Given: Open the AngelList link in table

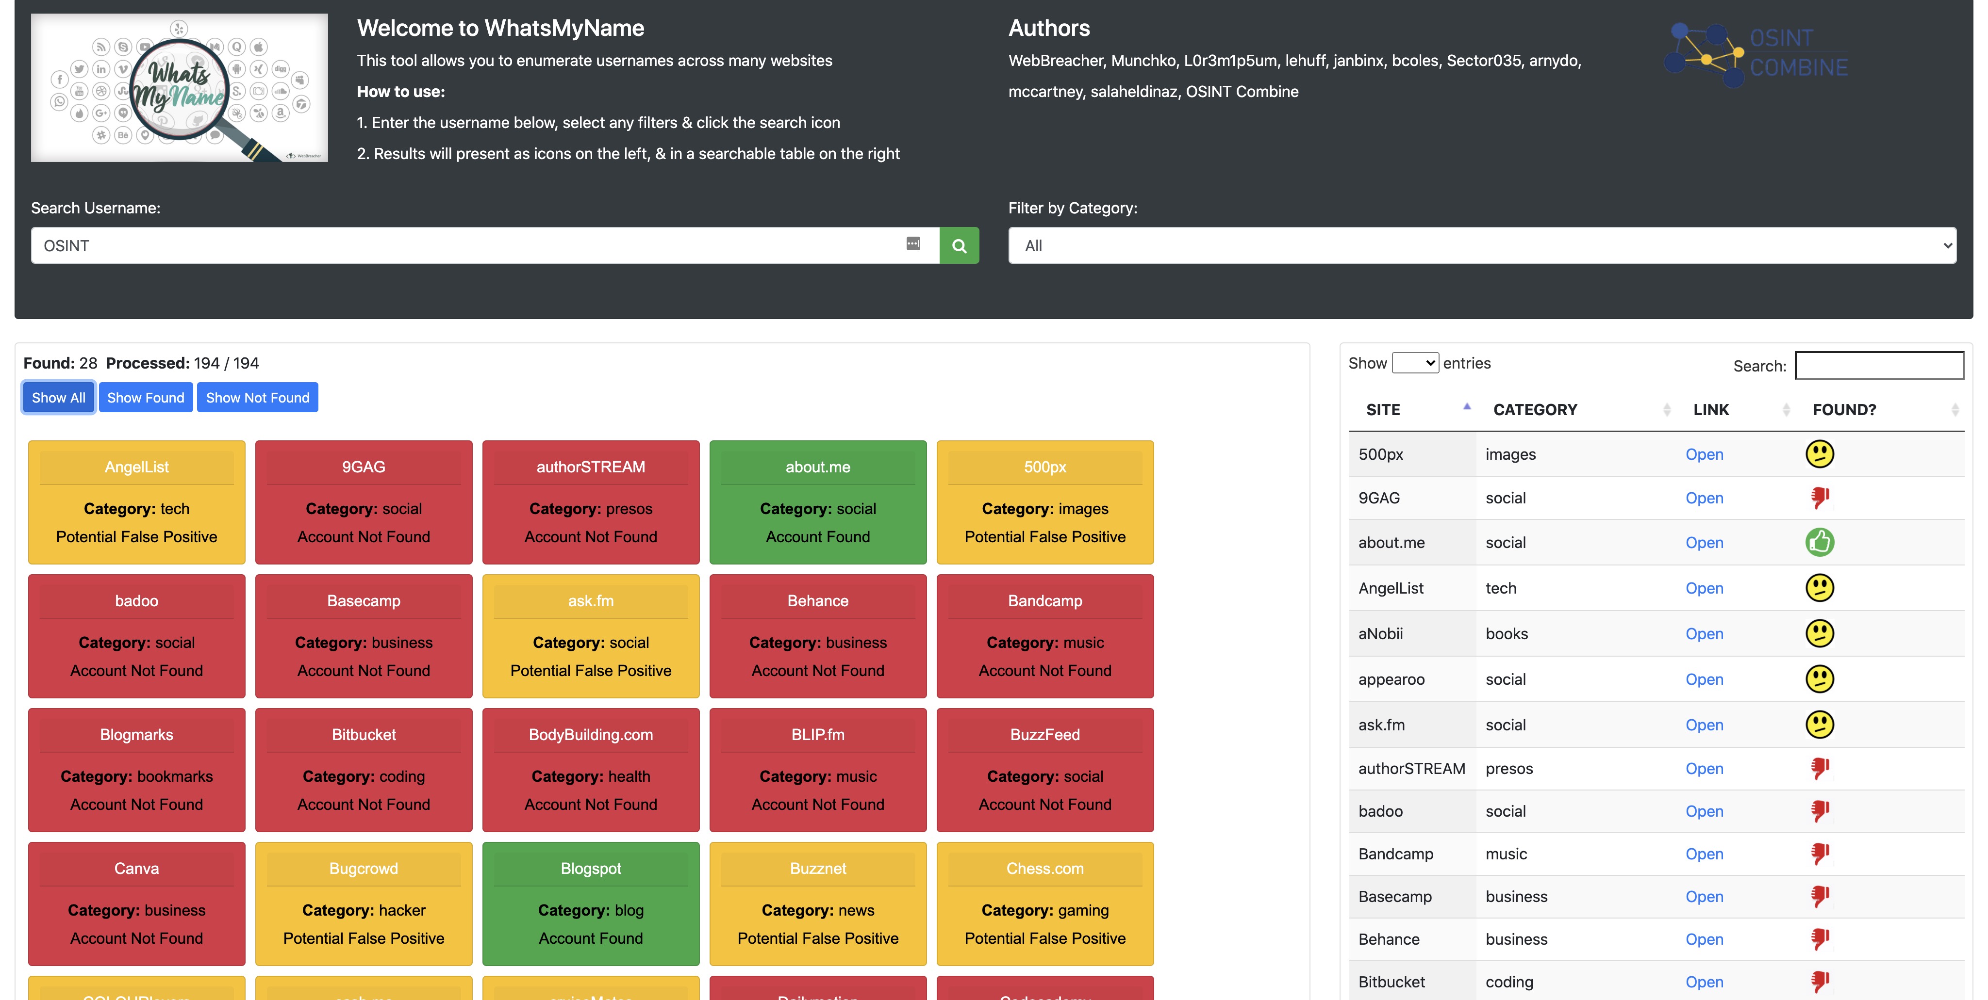Looking at the screenshot, I should pos(1704,588).
